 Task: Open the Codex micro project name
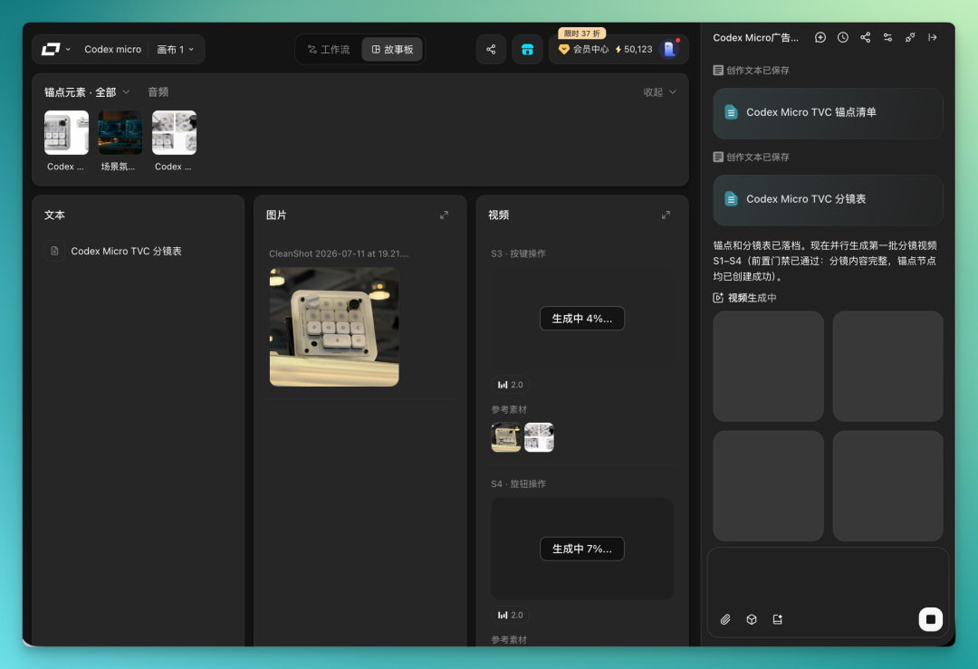click(113, 49)
